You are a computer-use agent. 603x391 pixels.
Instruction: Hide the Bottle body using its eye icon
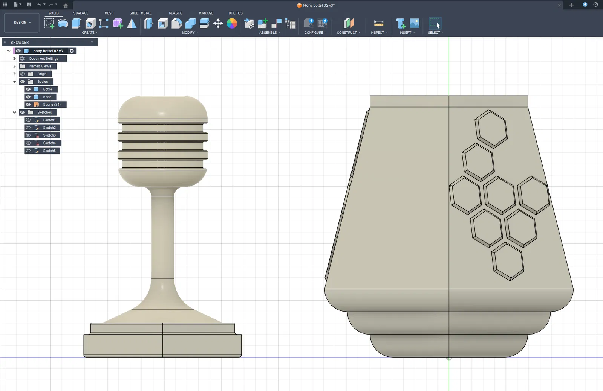(x=28, y=89)
